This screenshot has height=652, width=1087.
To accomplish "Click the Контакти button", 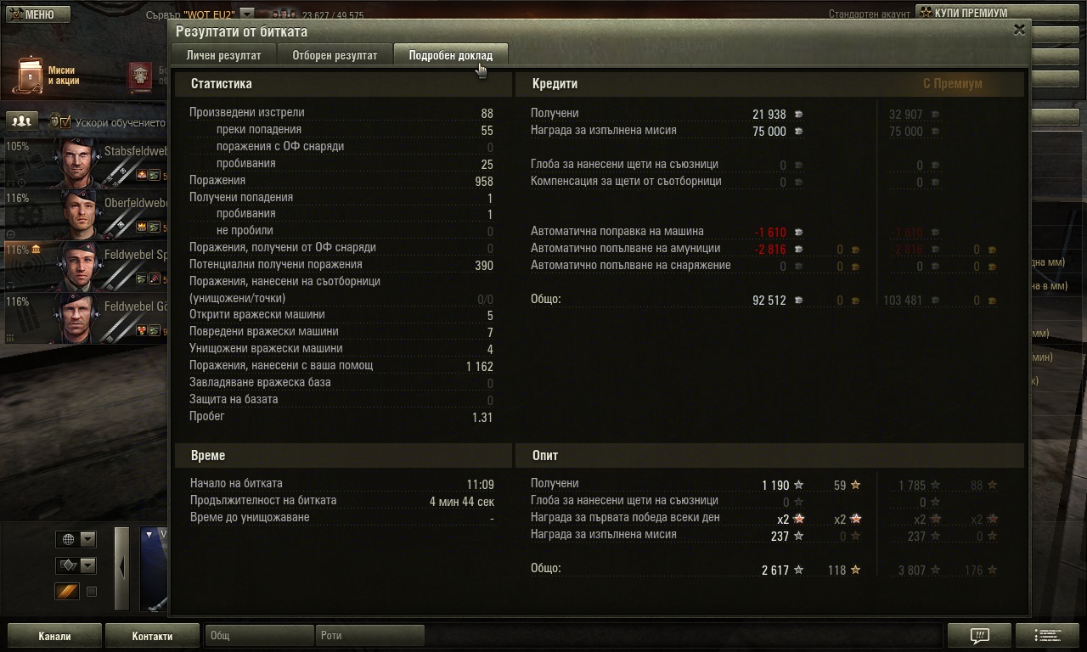I will (152, 636).
